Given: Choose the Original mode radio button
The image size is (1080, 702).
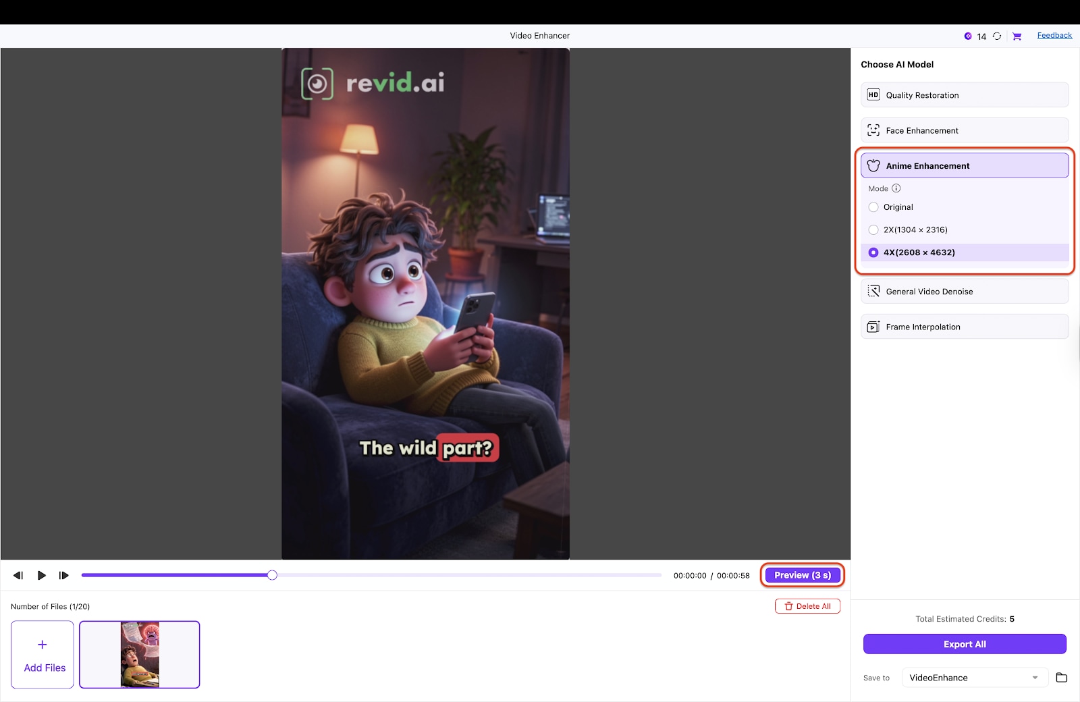Looking at the screenshot, I should click(x=873, y=207).
